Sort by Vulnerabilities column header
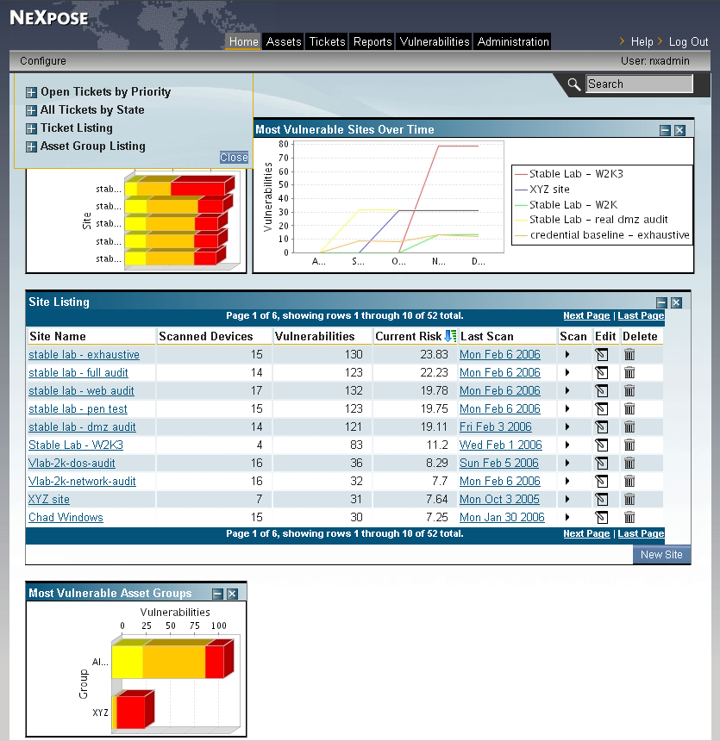Viewport: 720px width, 741px height. pos(315,337)
